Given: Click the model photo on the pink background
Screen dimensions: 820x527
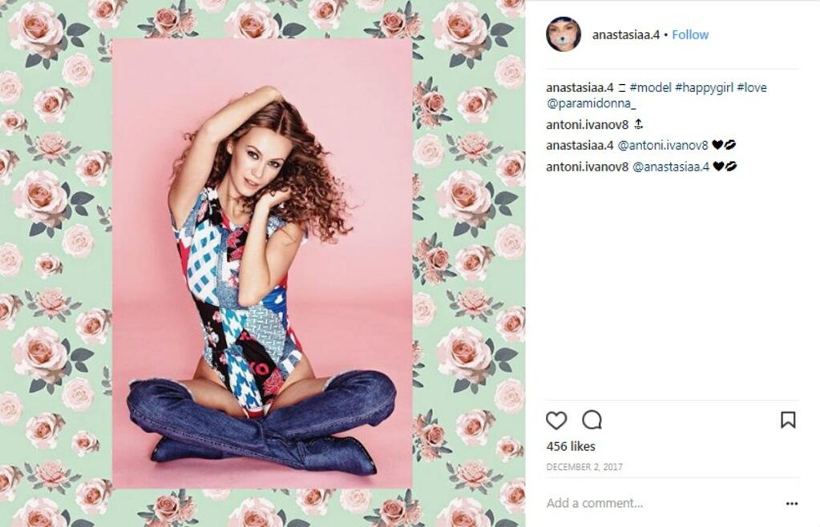Looking at the screenshot, I should [x=263, y=263].
